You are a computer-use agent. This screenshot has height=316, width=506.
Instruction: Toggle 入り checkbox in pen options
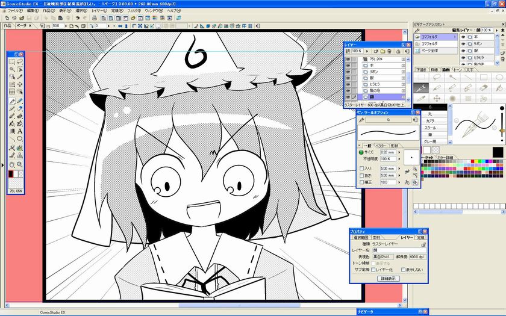(x=361, y=169)
